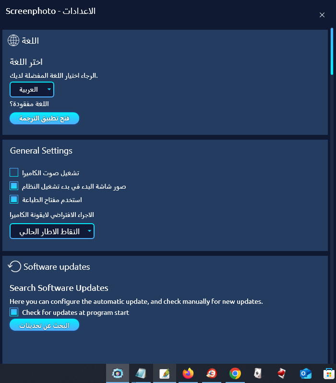Open Screenphoto camera app in taskbar

(x=118, y=373)
